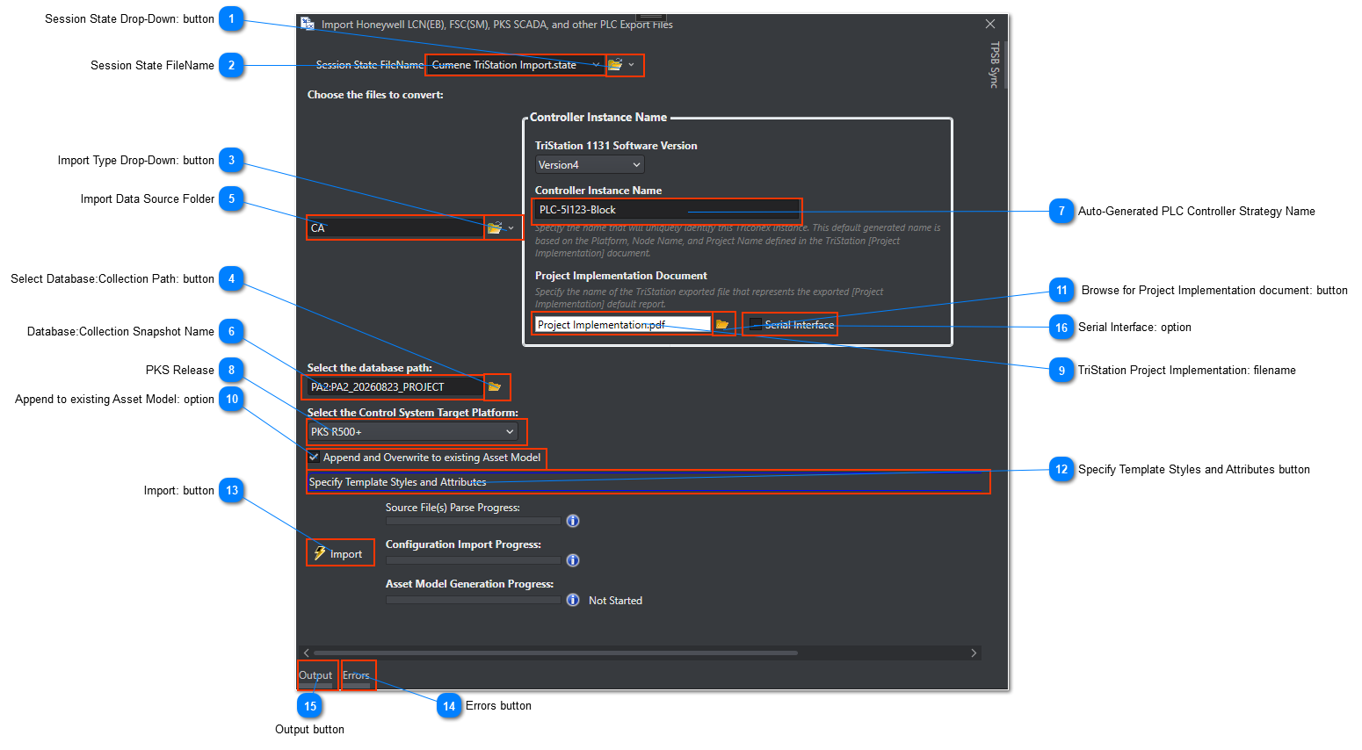Open the TriStation 1131 Version4 dropdown
This screenshot has width=1362, height=750.
click(590, 165)
